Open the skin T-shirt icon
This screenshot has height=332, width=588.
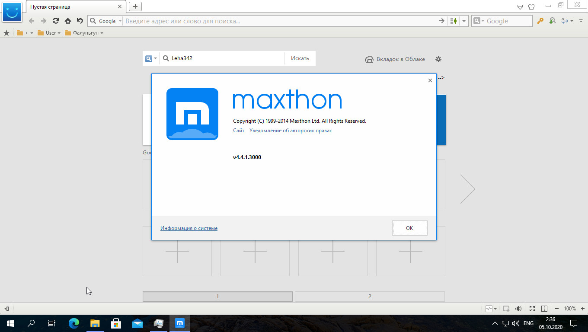coord(531,6)
